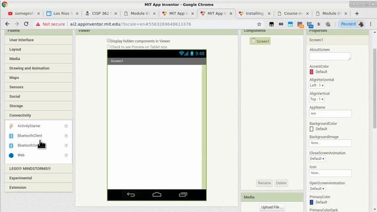Expand the Drawing and Animation section
Screen dimensions: 377x212
click(x=38, y=68)
